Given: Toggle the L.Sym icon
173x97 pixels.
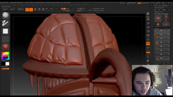Looking at the screenshot, I should tap(148, 48).
